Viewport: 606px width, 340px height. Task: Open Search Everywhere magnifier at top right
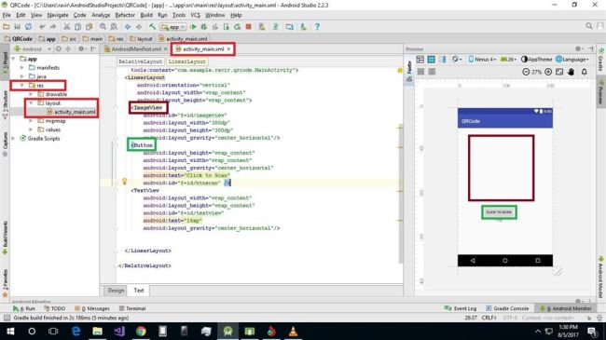pos(589,26)
